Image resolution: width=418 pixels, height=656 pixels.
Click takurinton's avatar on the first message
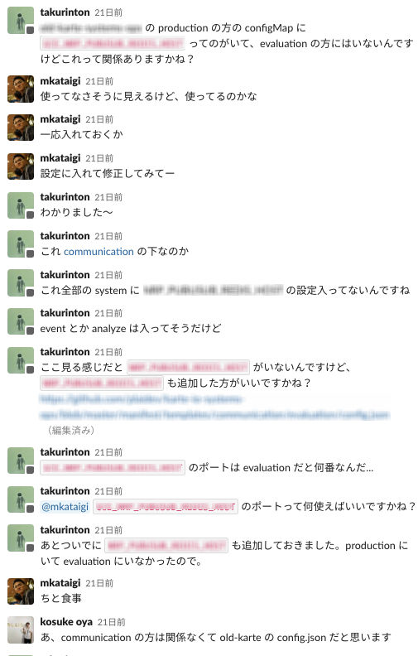click(21, 20)
